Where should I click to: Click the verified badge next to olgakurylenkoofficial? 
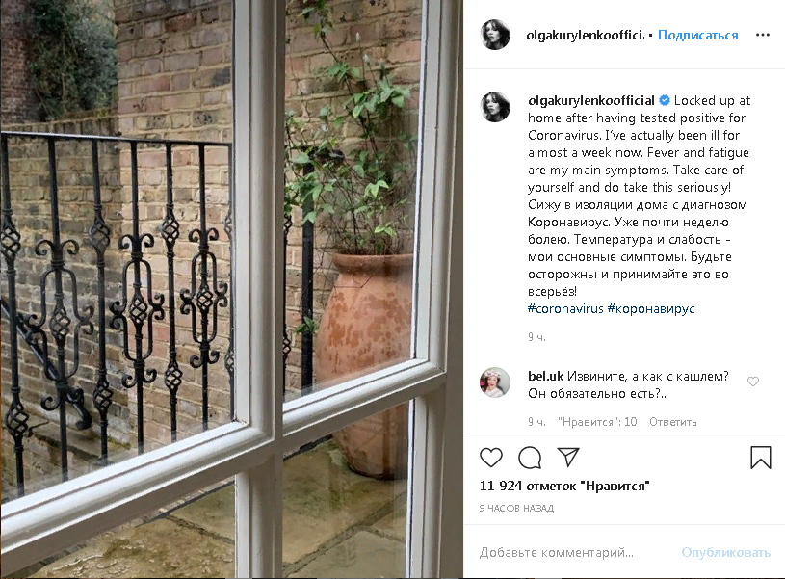click(x=665, y=100)
